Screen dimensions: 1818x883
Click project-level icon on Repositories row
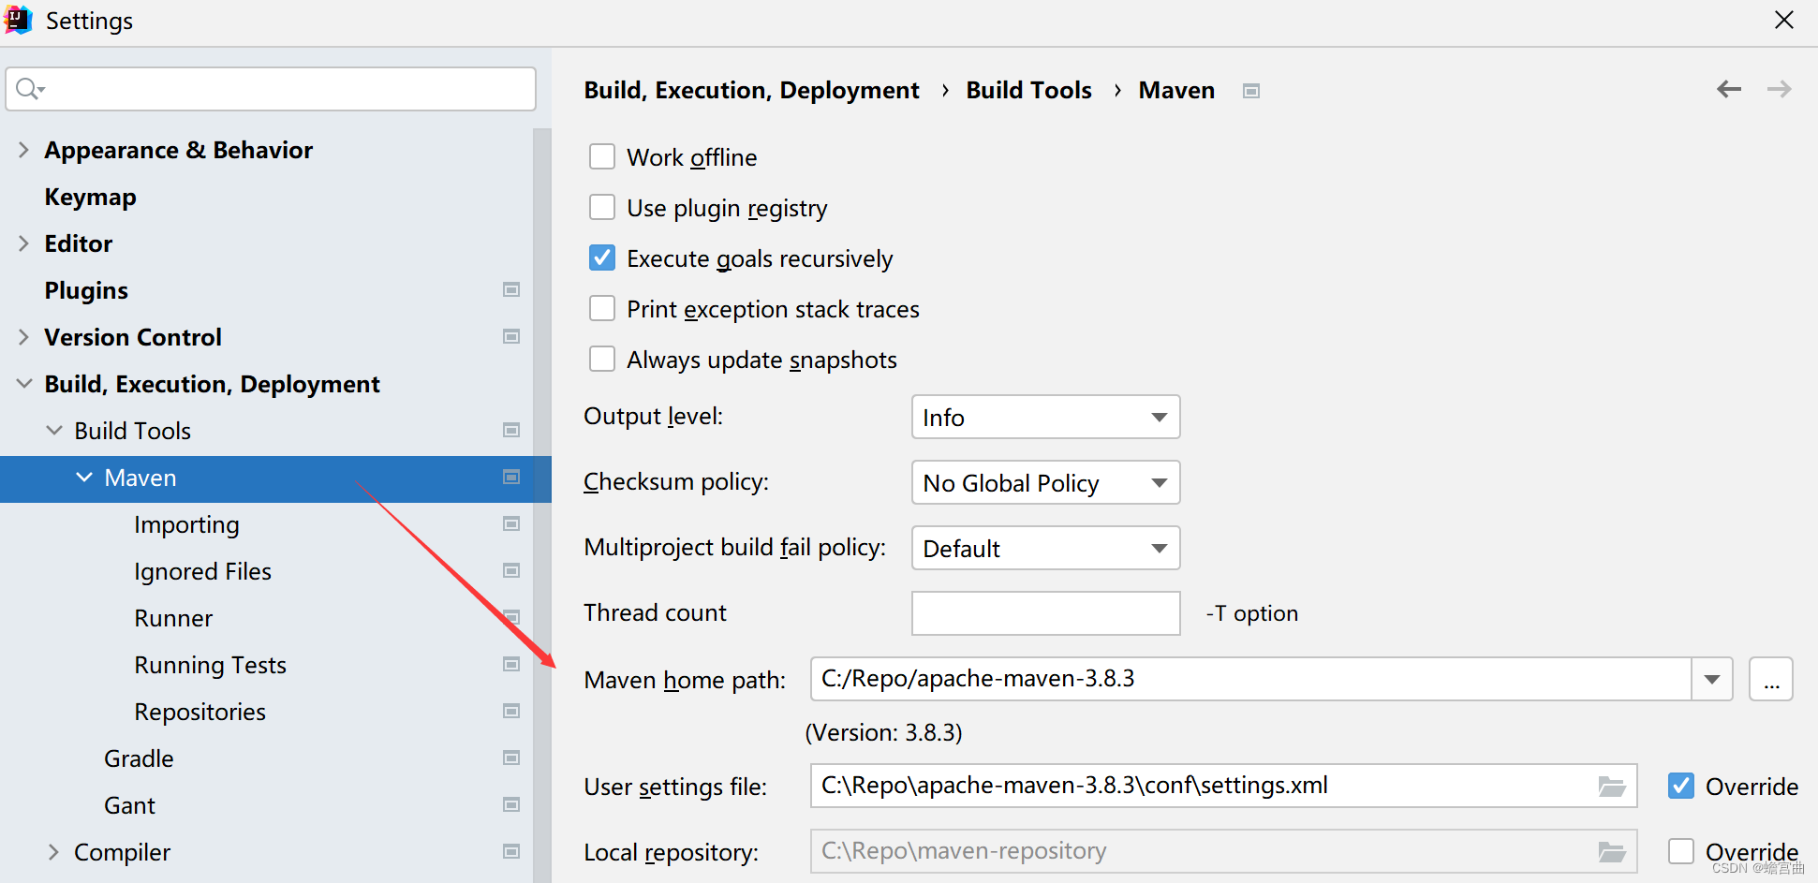click(x=511, y=711)
